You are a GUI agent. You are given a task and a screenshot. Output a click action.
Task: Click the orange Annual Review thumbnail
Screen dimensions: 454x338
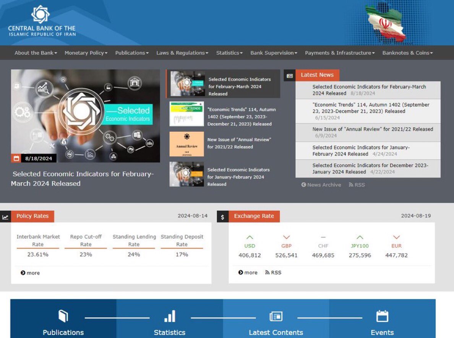point(187,144)
